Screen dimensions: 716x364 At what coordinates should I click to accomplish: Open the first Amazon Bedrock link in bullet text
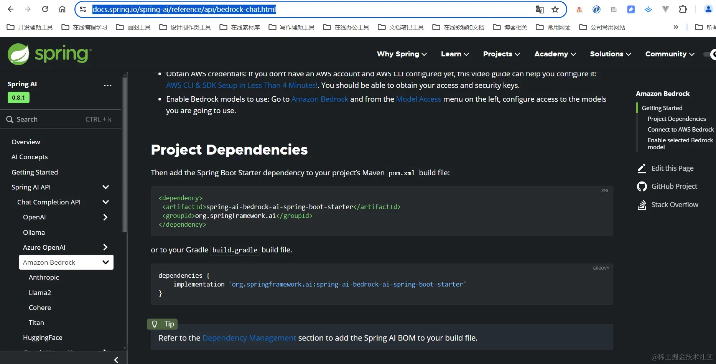320,99
